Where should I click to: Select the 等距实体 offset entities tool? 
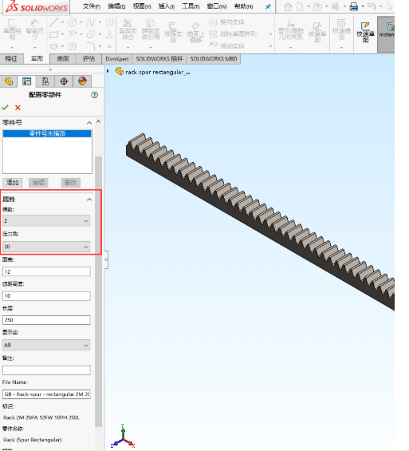[x=173, y=32]
